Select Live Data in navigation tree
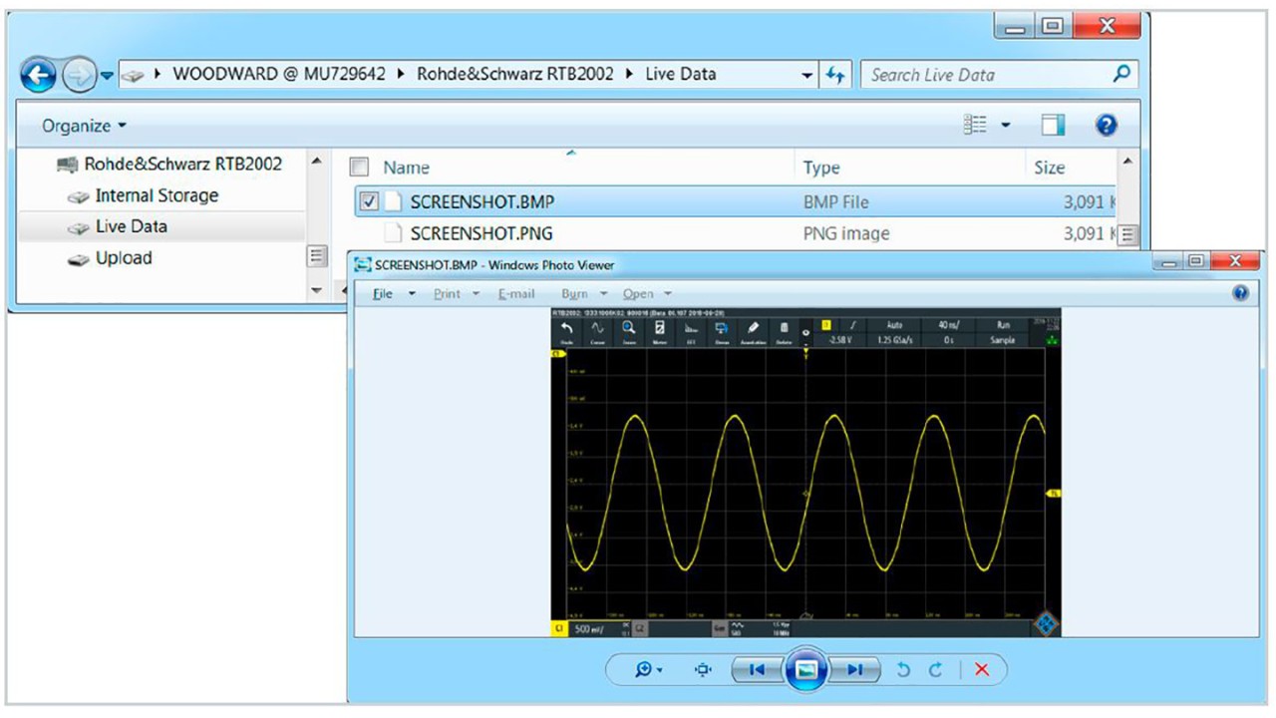1276x718 pixels. [x=118, y=226]
